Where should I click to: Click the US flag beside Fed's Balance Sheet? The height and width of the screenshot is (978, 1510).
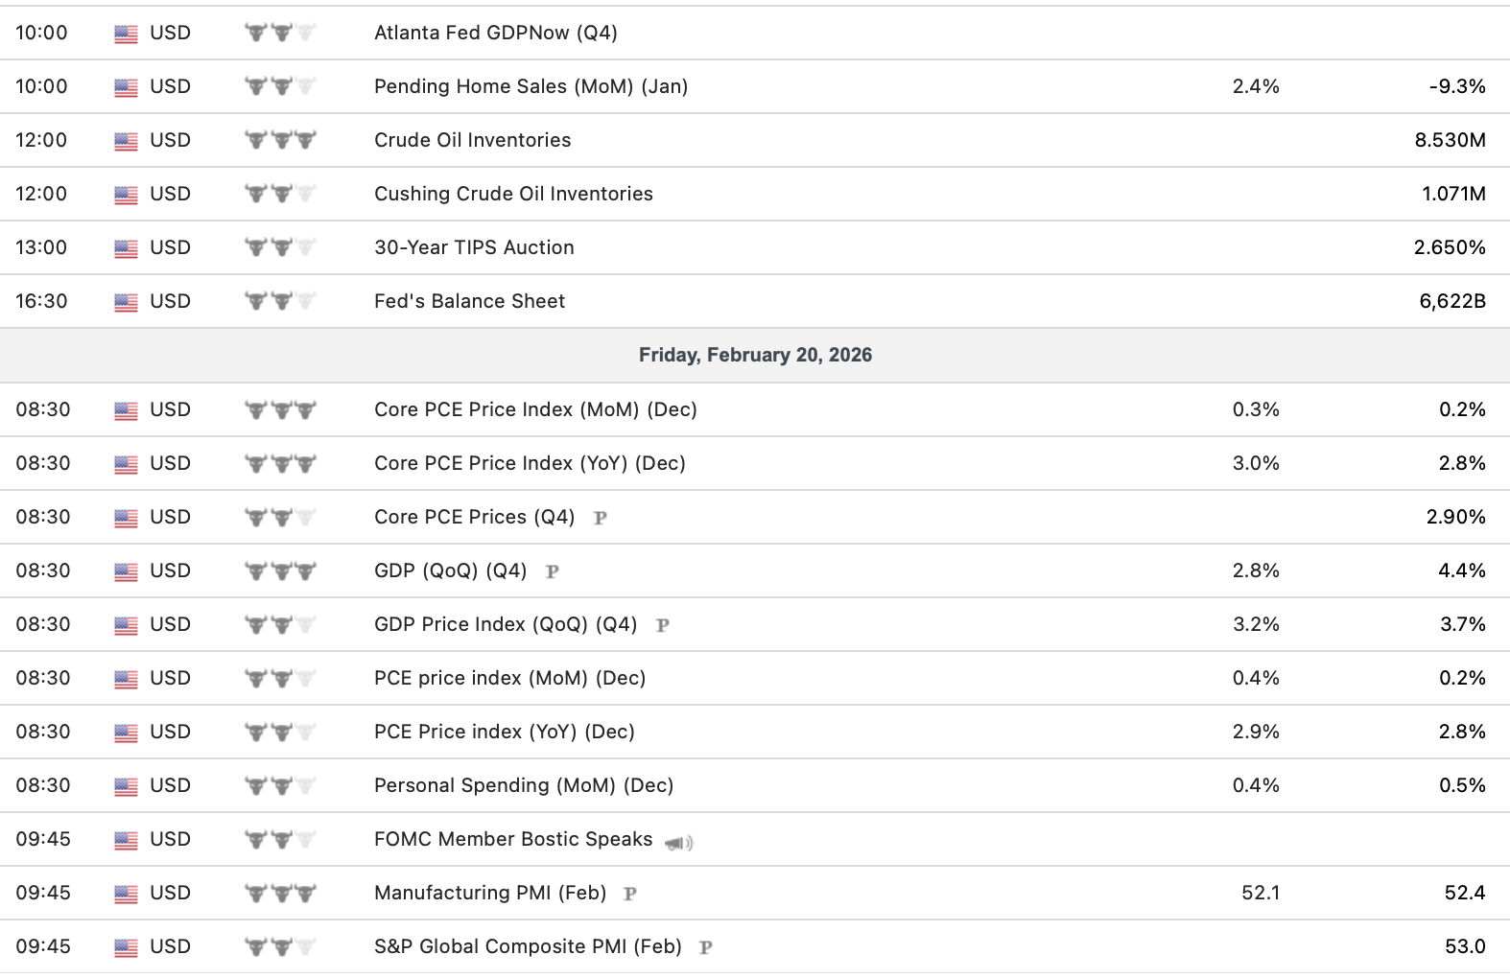click(x=126, y=302)
